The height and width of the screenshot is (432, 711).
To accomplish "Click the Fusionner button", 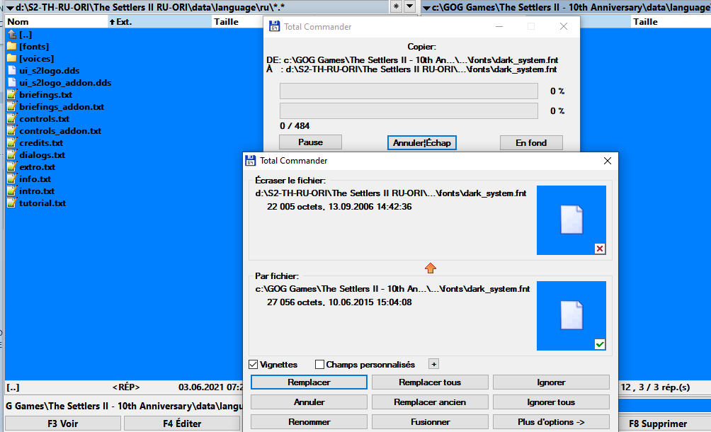I will 430,421.
